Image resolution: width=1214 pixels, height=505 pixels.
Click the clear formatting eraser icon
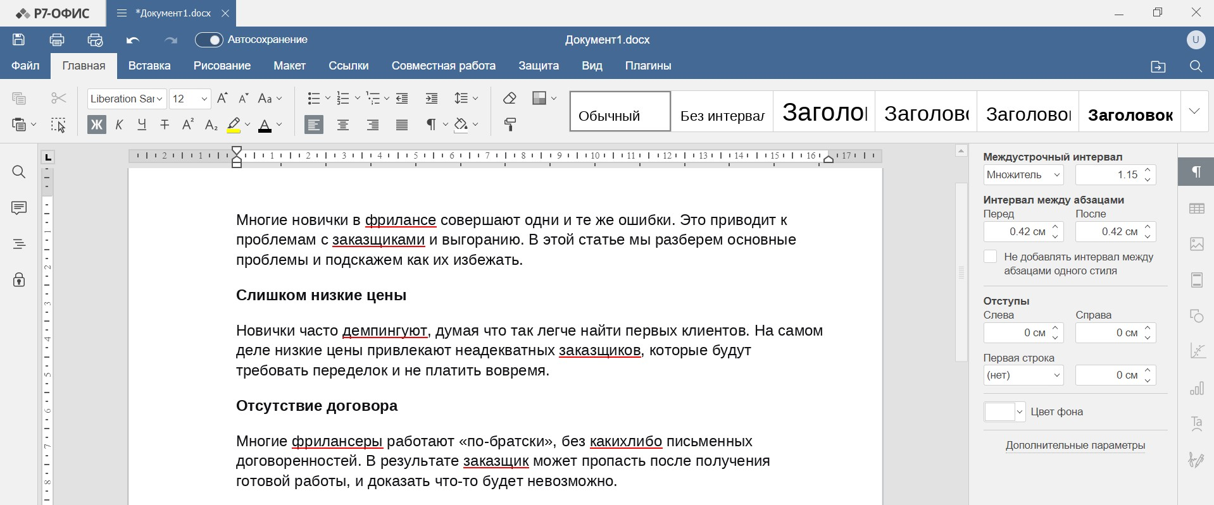pyautogui.click(x=510, y=99)
